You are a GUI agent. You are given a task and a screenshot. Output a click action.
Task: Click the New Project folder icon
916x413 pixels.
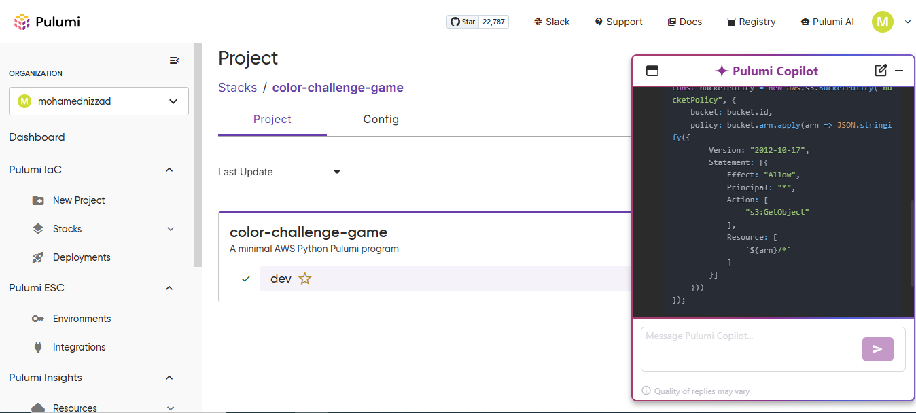(x=38, y=200)
